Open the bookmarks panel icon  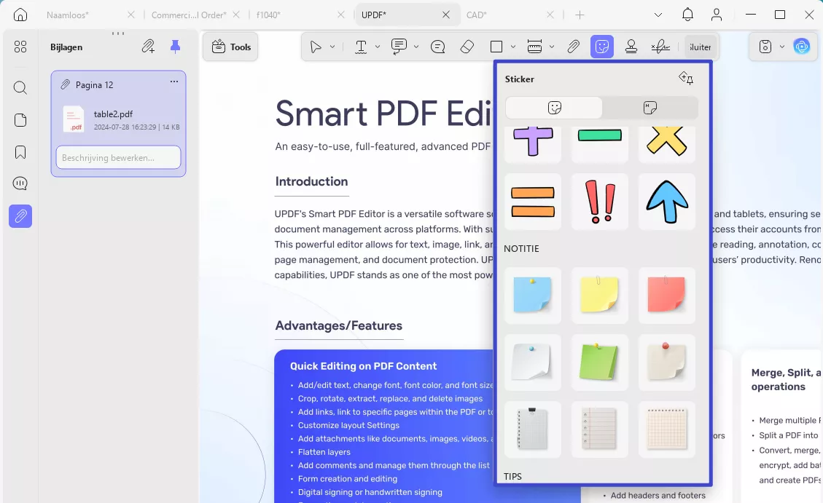point(20,152)
